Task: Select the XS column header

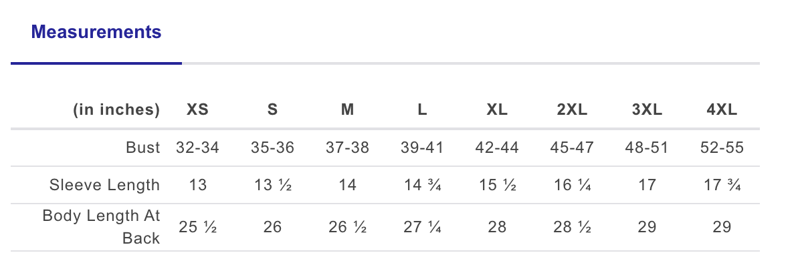Action: point(197,110)
